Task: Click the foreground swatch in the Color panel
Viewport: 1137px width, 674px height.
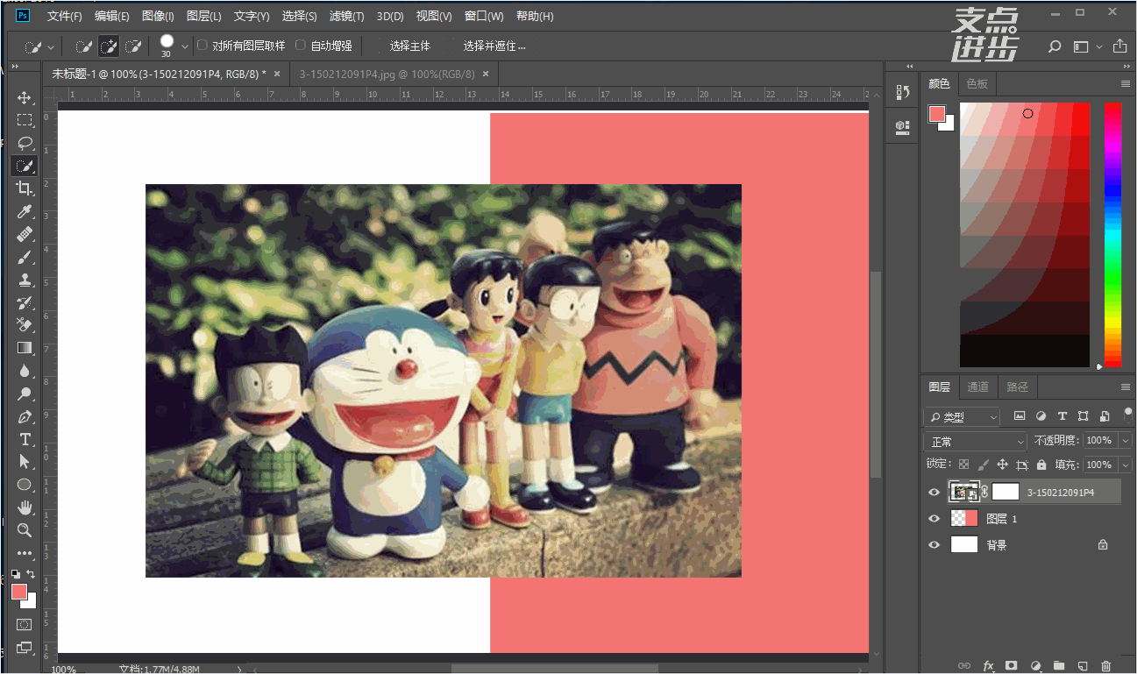Action: click(937, 114)
